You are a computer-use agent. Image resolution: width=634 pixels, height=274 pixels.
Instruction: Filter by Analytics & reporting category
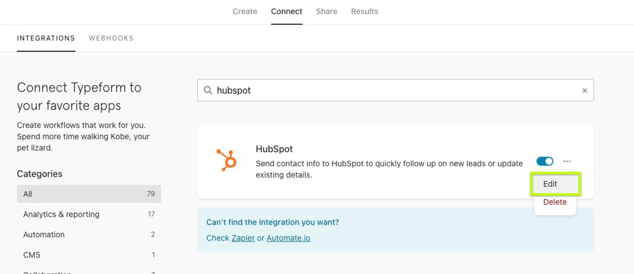pyautogui.click(x=89, y=214)
